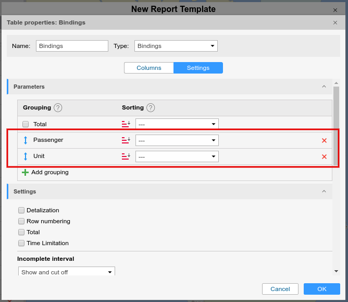Open the Passenger sorting dropdown
348x302 pixels.
[x=177, y=140]
